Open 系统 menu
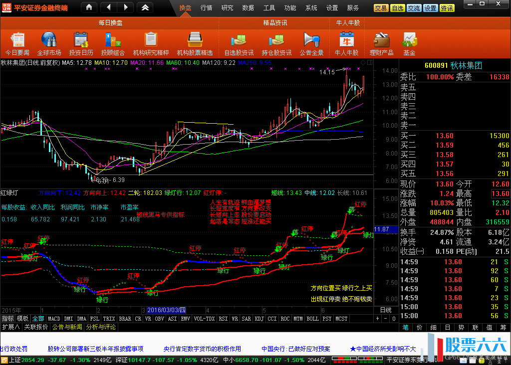The width and height of the screenshot is (511, 365). tap(311, 8)
